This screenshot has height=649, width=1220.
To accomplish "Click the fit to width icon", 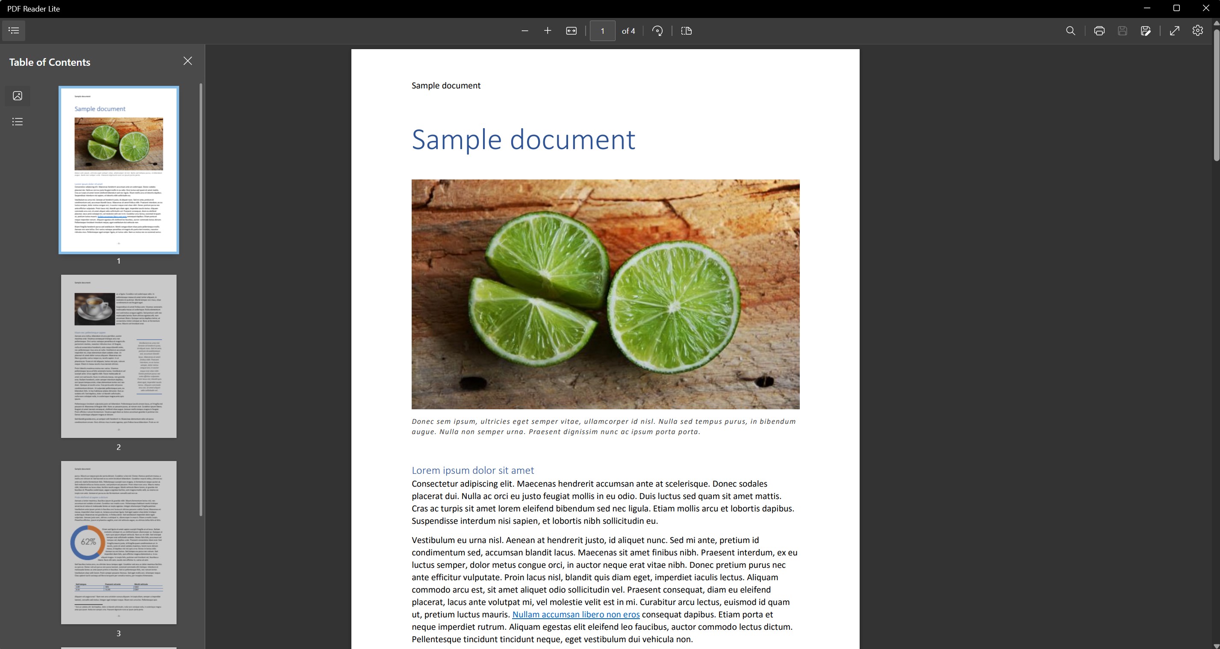I will tap(571, 31).
